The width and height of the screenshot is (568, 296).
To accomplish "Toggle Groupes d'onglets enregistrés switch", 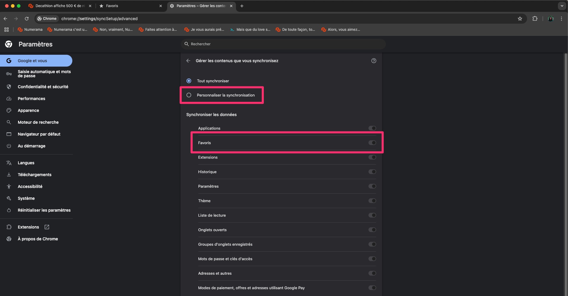I will point(372,244).
